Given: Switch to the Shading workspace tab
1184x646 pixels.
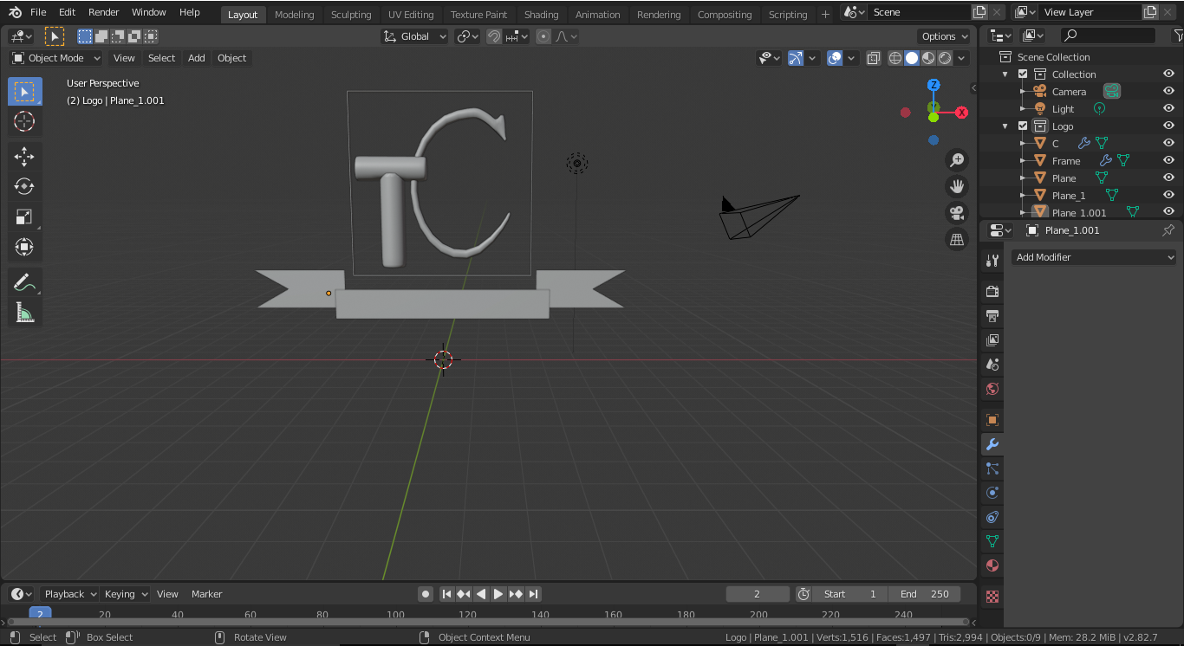Looking at the screenshot, I should [x=542, y=15].
